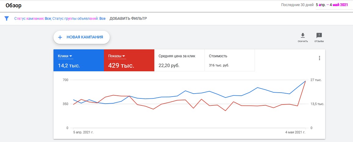Click the ad group status filter text
This screenshot has height=142, width=353.
tap(79, 19)
